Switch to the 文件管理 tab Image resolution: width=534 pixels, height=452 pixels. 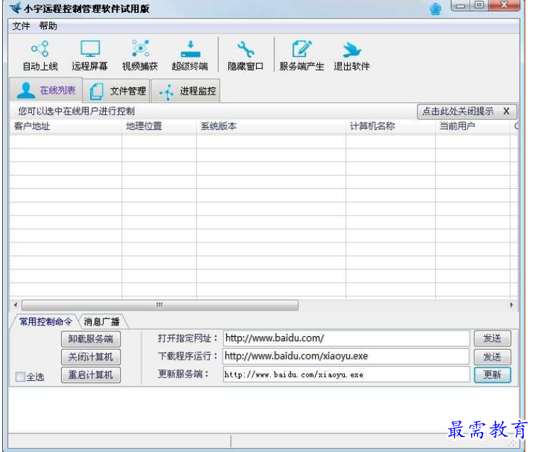coord(117,91)
